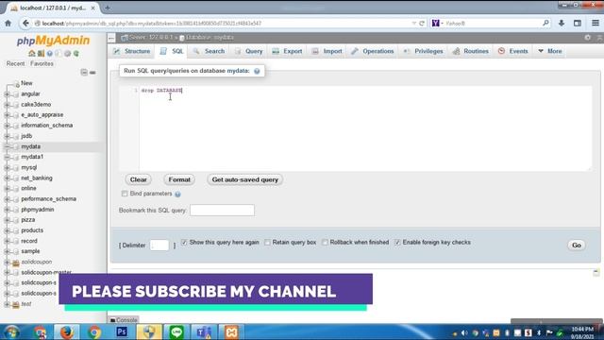This screenshot has width=604, height=340.
Task: Expand the pizza database node
Action: [7, 220]
